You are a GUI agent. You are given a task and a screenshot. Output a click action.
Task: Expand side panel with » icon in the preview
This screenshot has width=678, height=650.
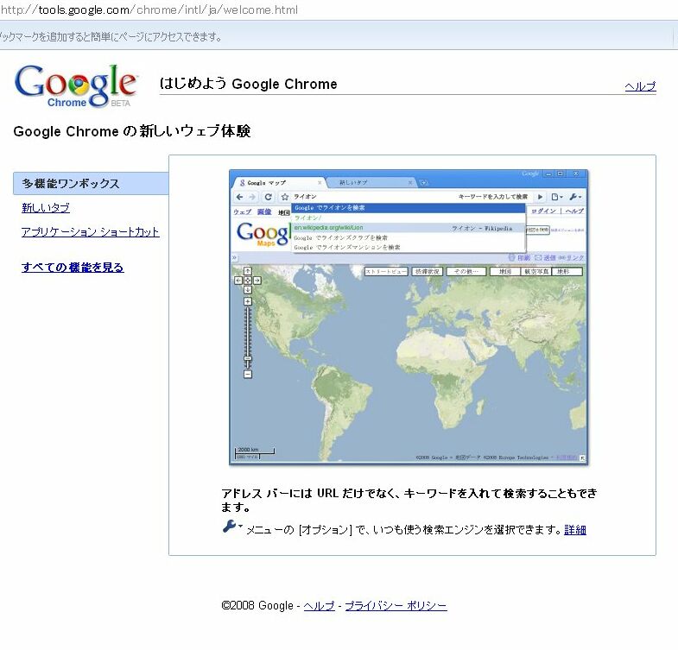[x=235, y=257]
